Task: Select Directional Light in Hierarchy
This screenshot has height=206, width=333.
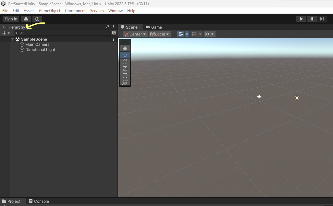Action: click(x=40, y=49)
